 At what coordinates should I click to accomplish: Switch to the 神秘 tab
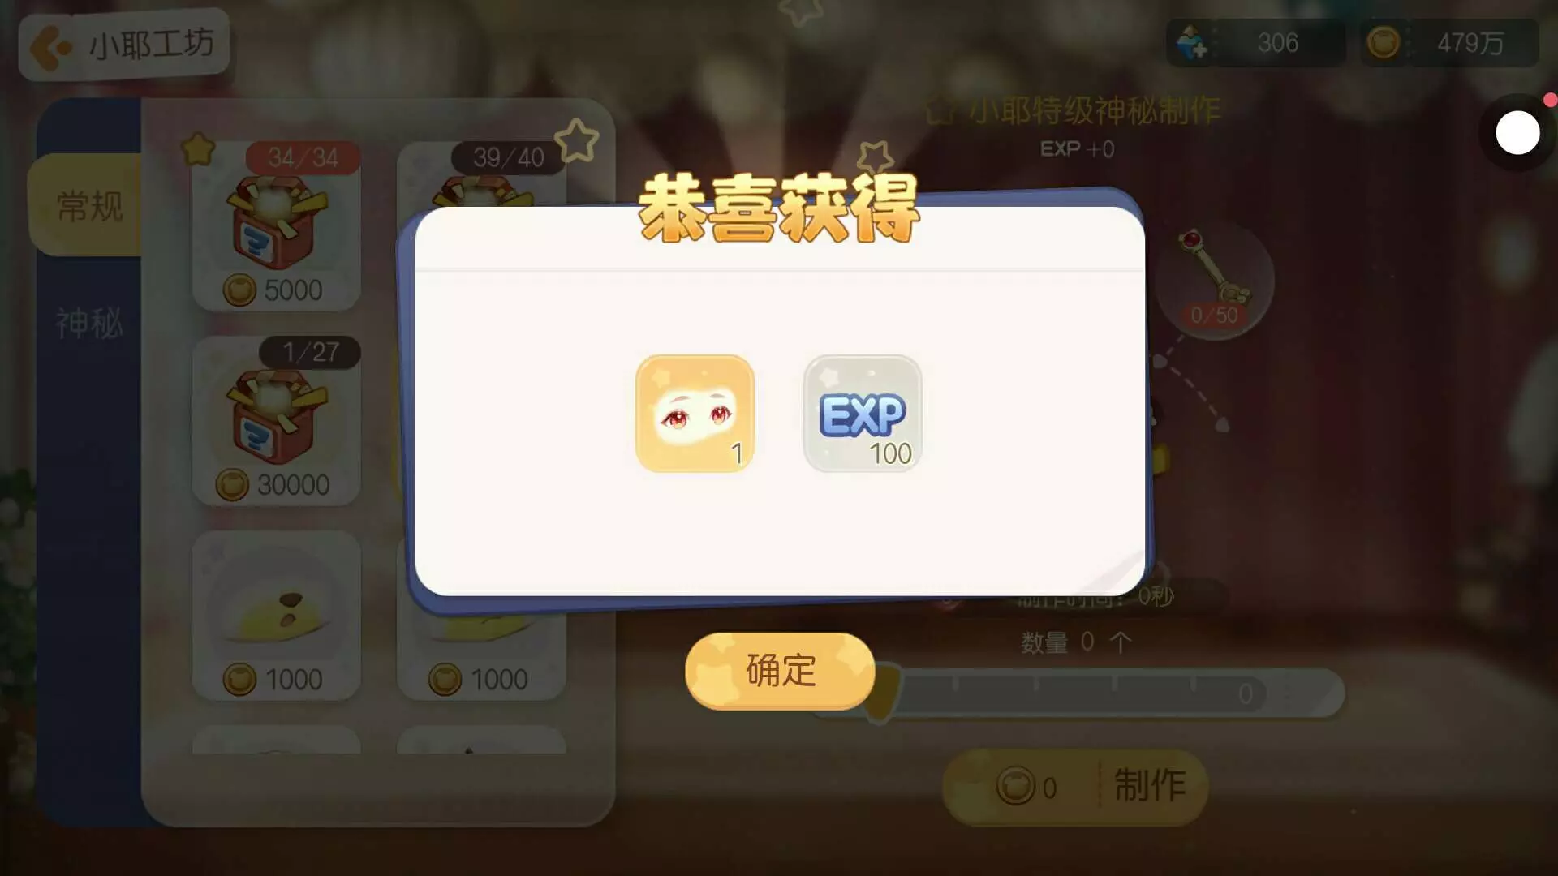89,323
